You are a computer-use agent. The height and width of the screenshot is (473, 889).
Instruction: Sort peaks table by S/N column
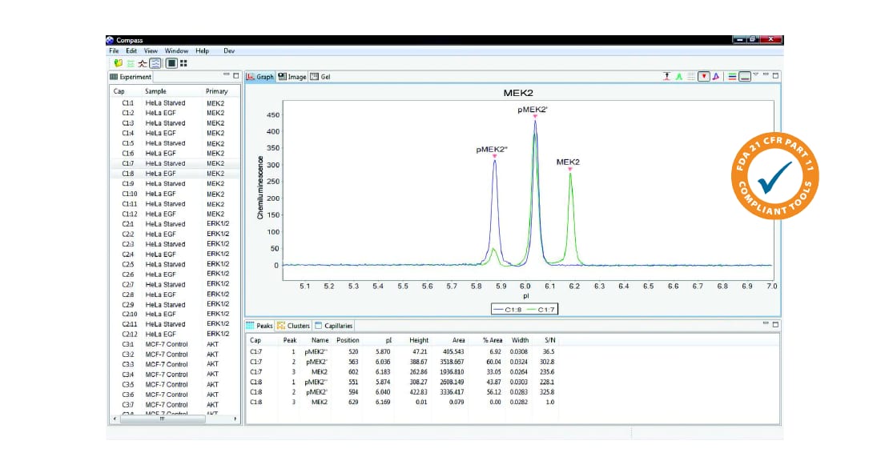[550, 340]
